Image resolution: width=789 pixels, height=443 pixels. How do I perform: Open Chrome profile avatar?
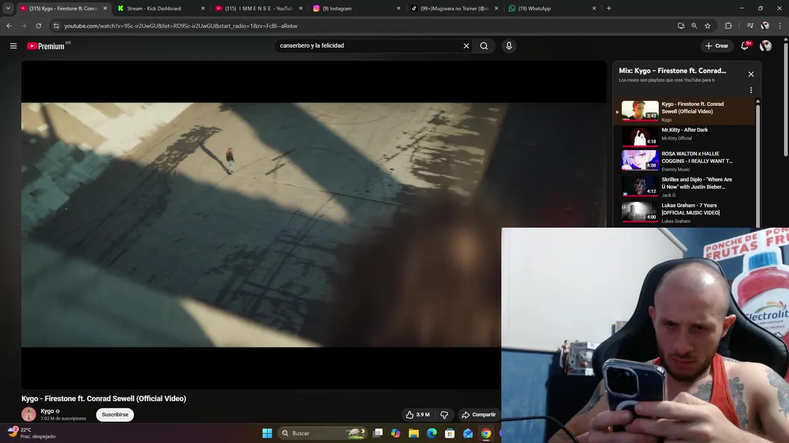[x=765, y=26]
